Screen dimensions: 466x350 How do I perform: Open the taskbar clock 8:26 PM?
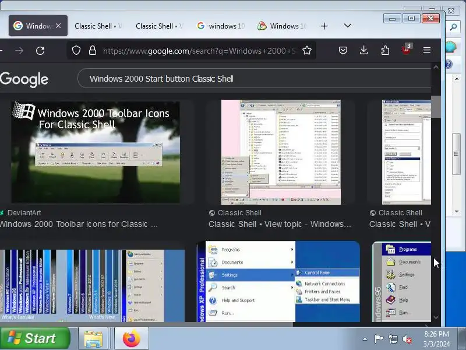click(436, 339)
